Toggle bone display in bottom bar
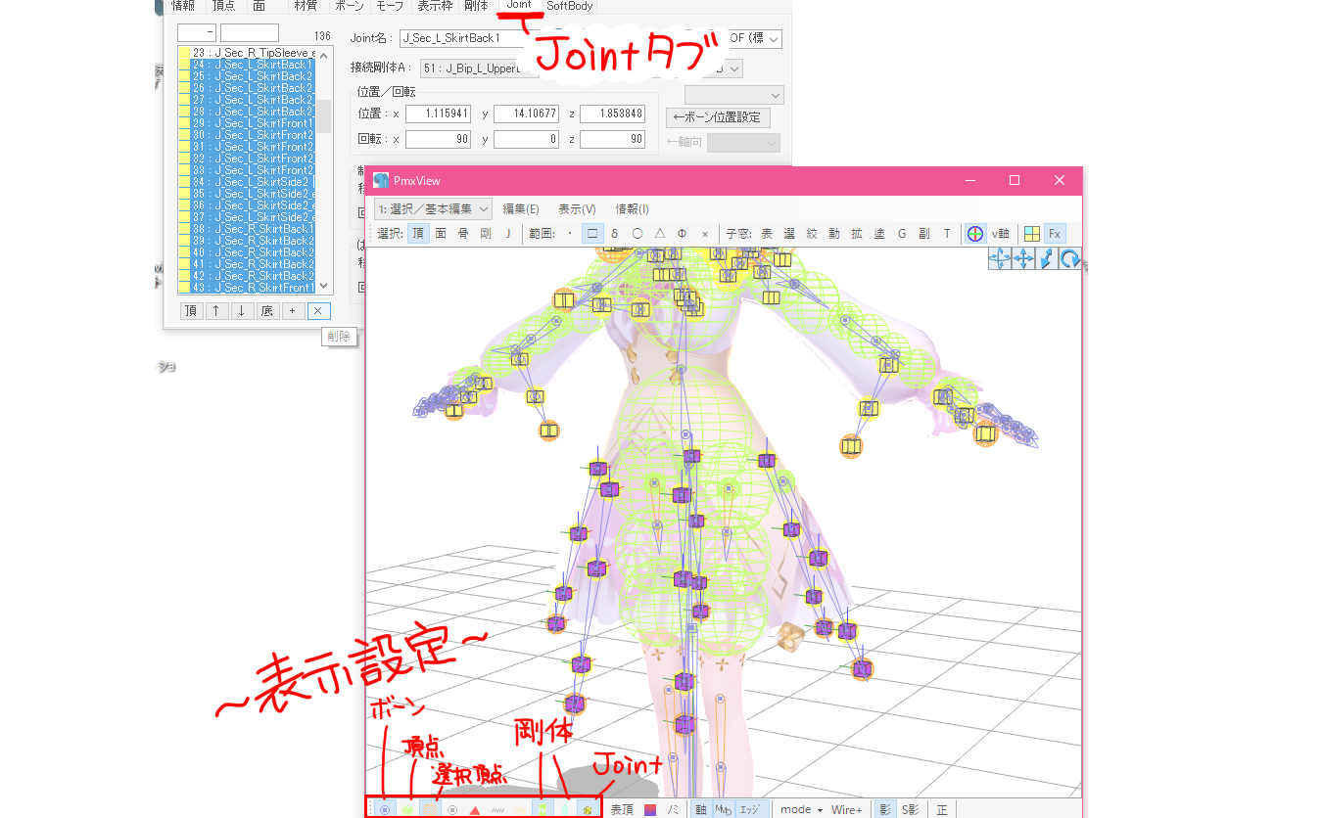Viewport: 1322px width, 818px height. pos(384,809)
